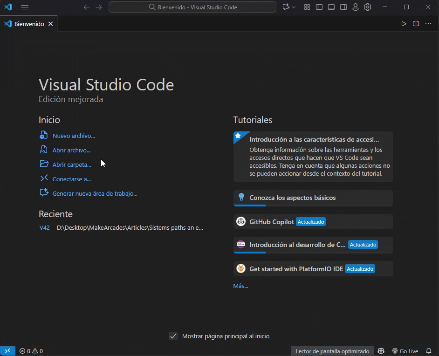
Task: Click the Nuevo archivo... link
Action: click(73, 136)
